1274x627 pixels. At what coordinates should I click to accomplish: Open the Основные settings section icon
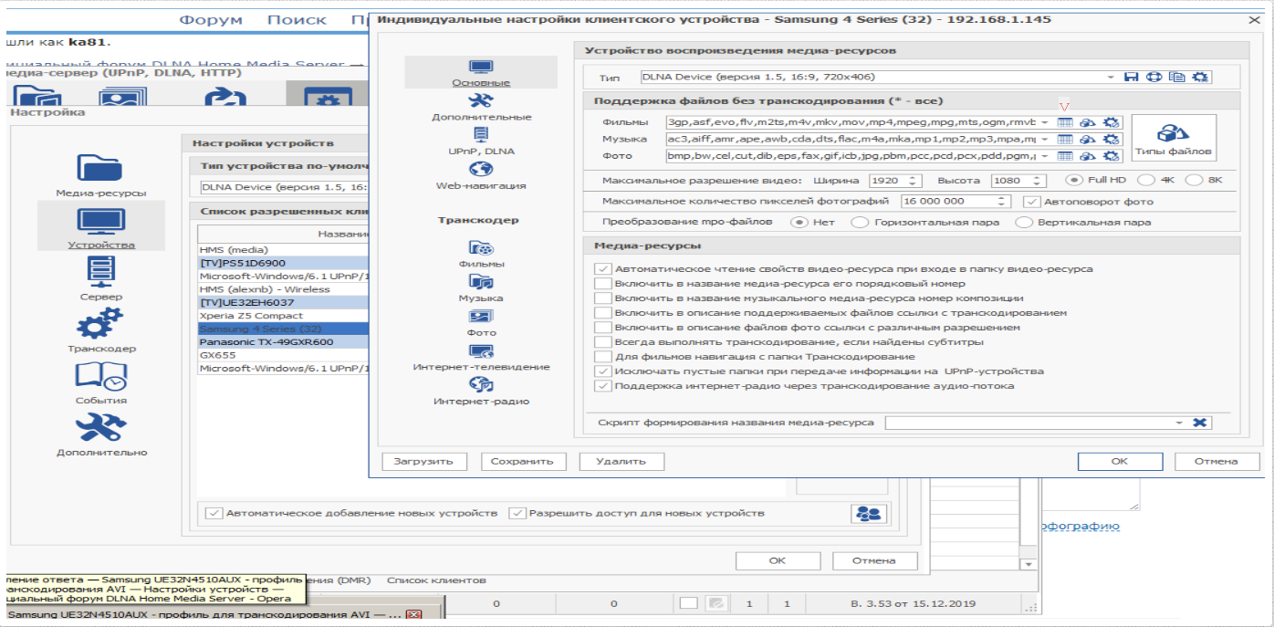(480, 68)
